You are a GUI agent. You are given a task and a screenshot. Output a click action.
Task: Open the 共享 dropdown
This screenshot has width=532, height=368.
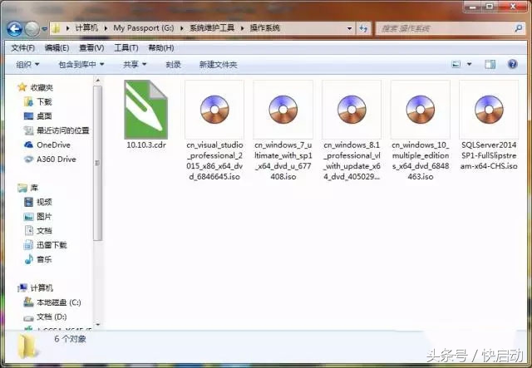135,65
